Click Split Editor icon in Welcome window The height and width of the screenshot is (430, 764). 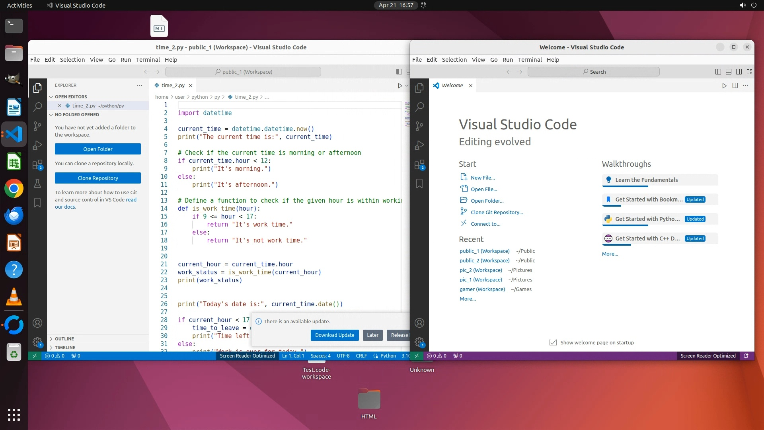(x=735, y=86)
